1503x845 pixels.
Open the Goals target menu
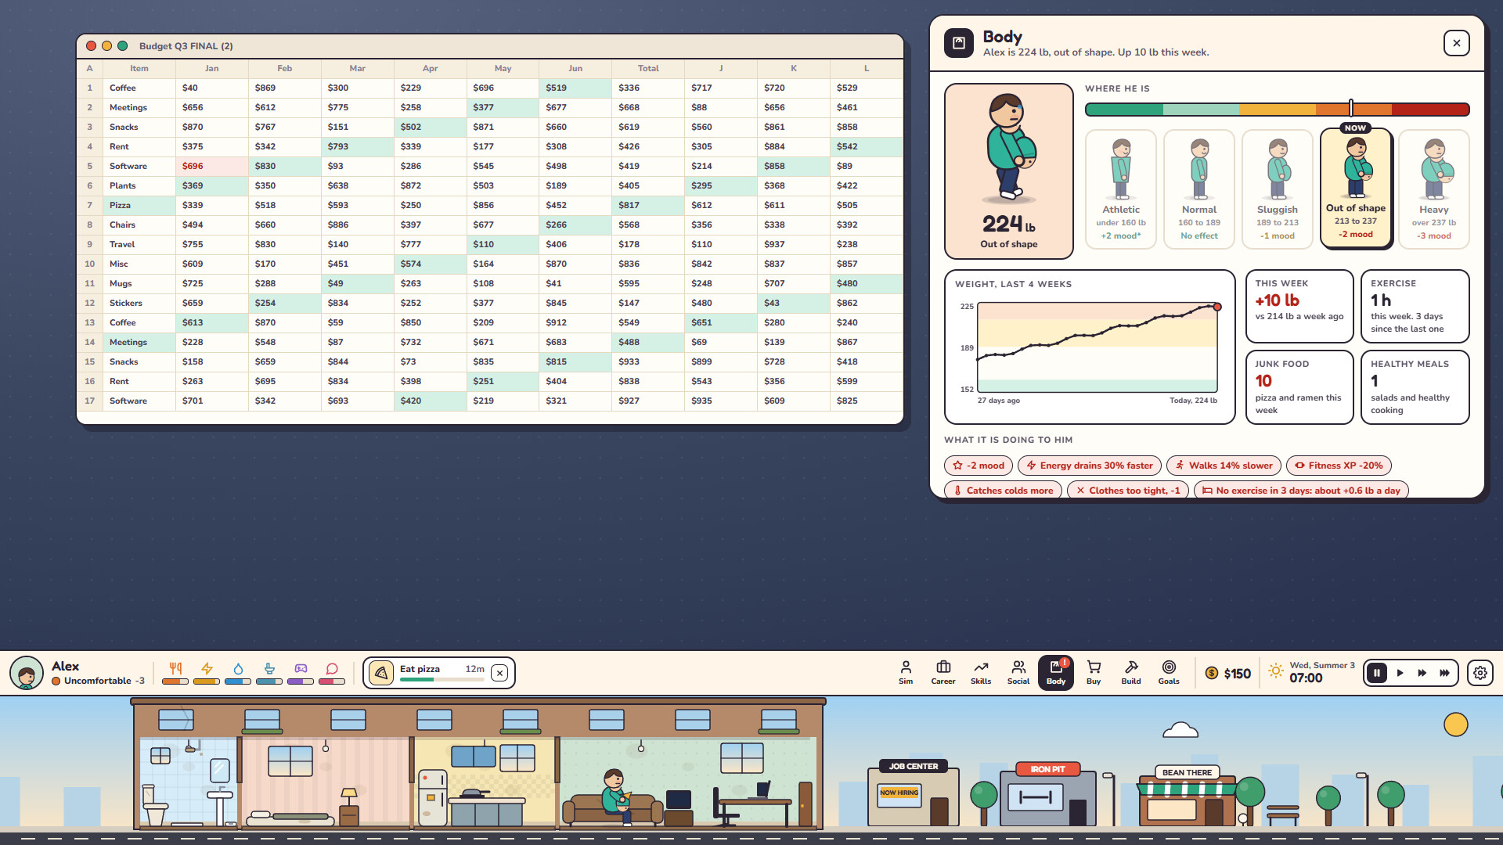click(x=1169, y=673)
